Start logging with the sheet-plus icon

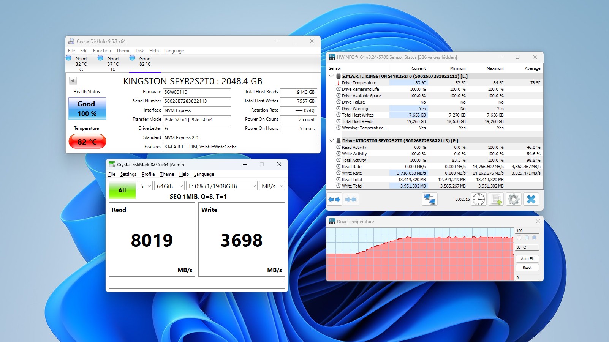496,199
